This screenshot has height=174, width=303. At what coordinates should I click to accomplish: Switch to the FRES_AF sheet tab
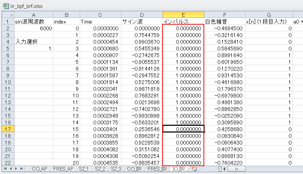tap(63, 169)
